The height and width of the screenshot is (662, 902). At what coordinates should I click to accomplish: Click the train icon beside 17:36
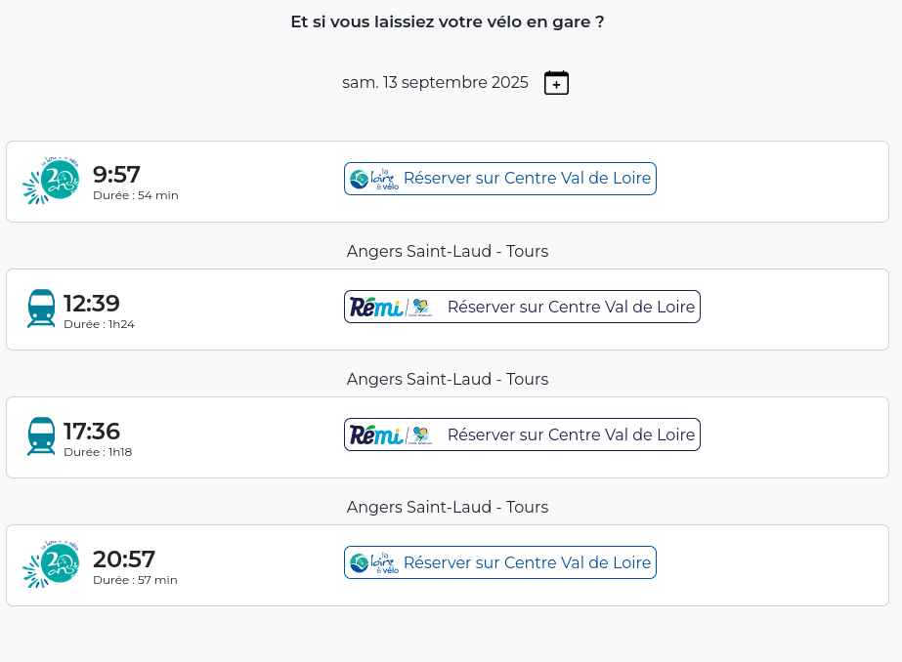pyautogui.click(x=41, y=436)
